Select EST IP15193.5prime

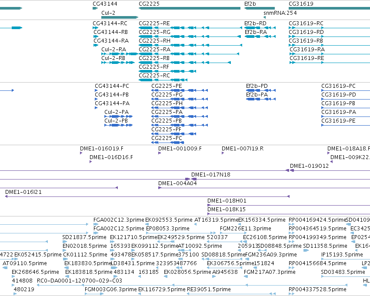pos(342,255)
